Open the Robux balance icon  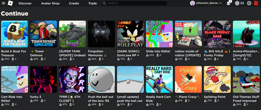point(237,3)
